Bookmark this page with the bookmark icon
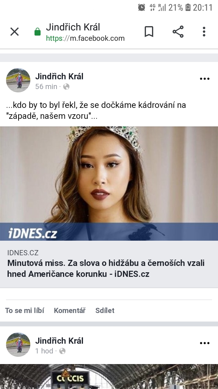This screenshot has width=218, height=389. (x=149, y=32)
